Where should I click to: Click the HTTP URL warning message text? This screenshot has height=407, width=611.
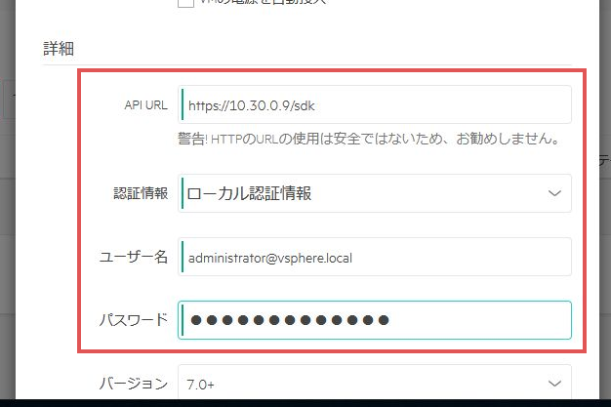[367, 140]
